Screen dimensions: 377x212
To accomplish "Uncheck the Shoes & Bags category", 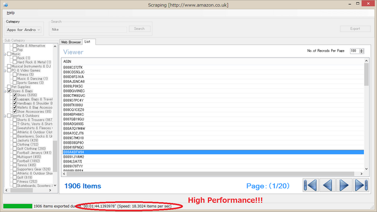I will tap(9, 91).
